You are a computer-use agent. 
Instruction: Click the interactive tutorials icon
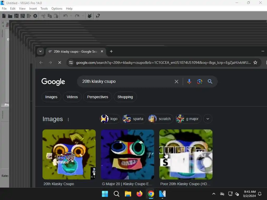[90, 16]
